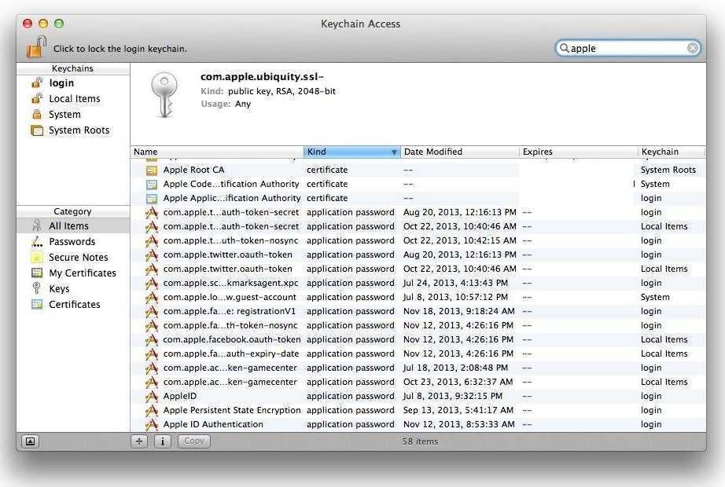Screen dimensions: 725x487
Task: Clear the search field with the X button
Action: point(692,48)
